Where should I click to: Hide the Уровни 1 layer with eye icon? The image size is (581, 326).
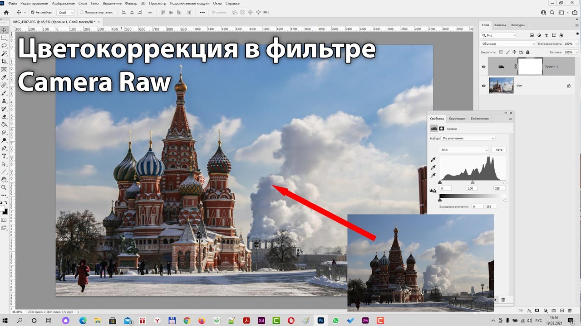(483, 67)
